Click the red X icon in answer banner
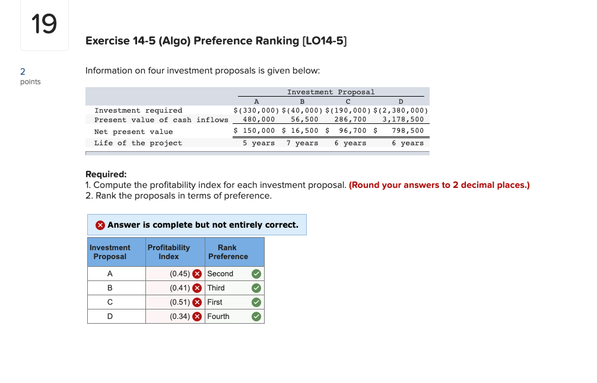Screen dimensions: 597x383 click(x=100, y=225)
